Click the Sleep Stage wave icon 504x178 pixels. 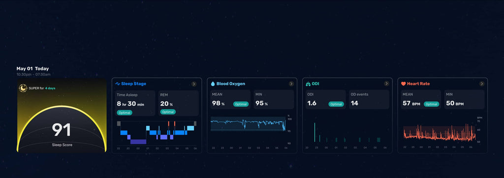click(x=118, y=84)
